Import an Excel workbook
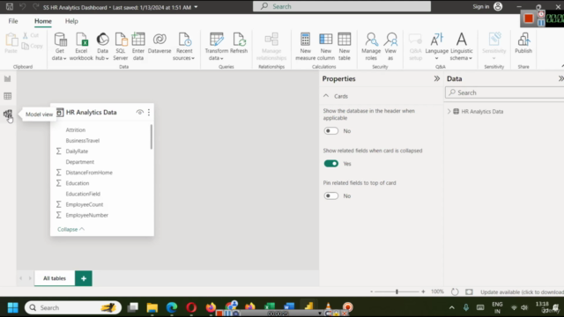Viewport: 564px width, 317px height. tap(81, 47)
